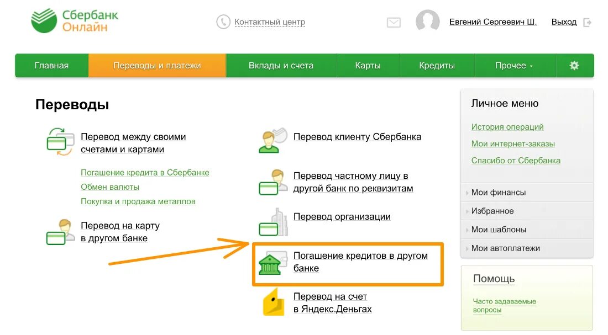Screen dimensions: 608x335
Task: Open the Карты tab
Action: 368,66
